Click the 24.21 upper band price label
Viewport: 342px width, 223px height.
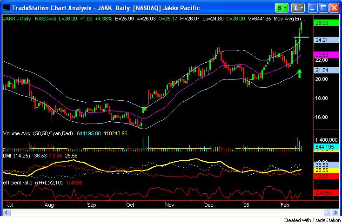pyautogui.click(x=326, y=40)
